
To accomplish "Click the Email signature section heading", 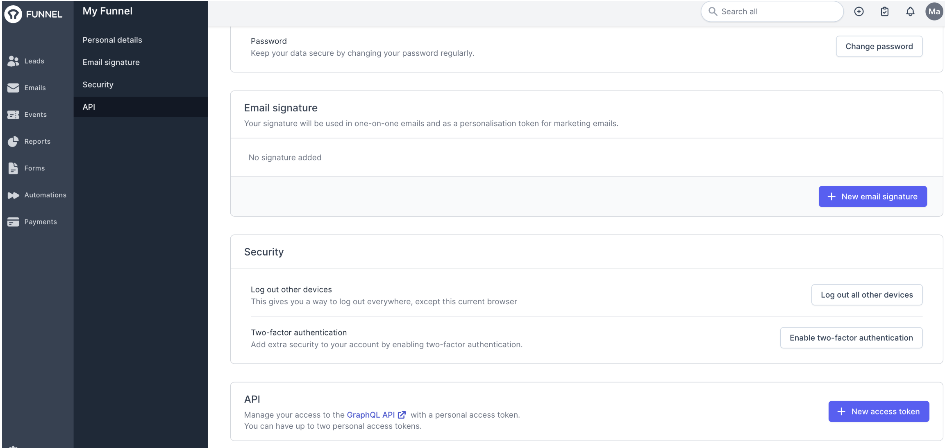I will 281,108.
